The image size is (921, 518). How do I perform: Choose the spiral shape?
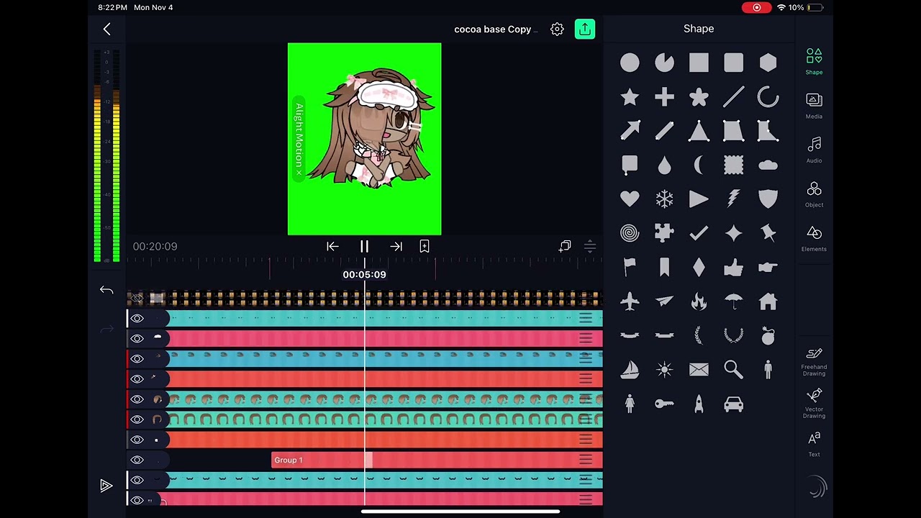(x=630, y=233)
